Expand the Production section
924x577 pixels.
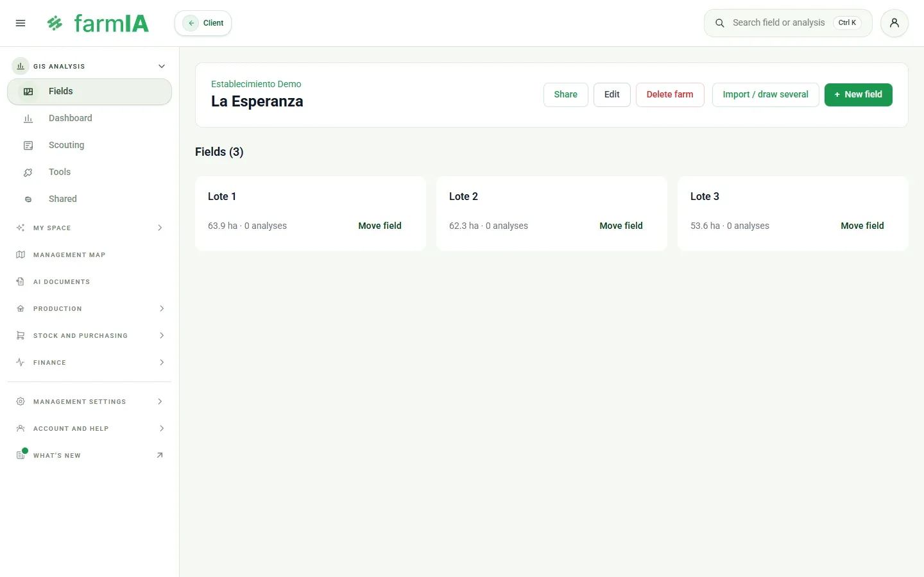[x=89, y=308]
